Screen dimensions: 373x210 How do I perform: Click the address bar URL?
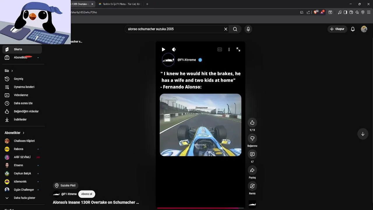pos(84,12)
